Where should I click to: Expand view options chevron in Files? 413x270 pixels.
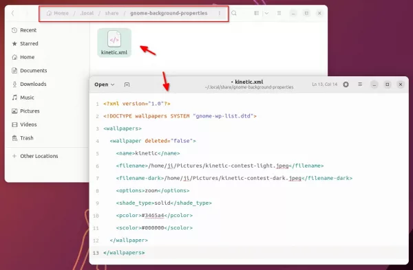[x=266, y=13]
